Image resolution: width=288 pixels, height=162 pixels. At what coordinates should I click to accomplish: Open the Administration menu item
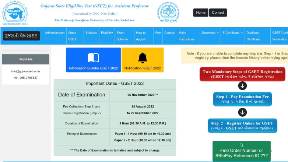coord(55,33)
